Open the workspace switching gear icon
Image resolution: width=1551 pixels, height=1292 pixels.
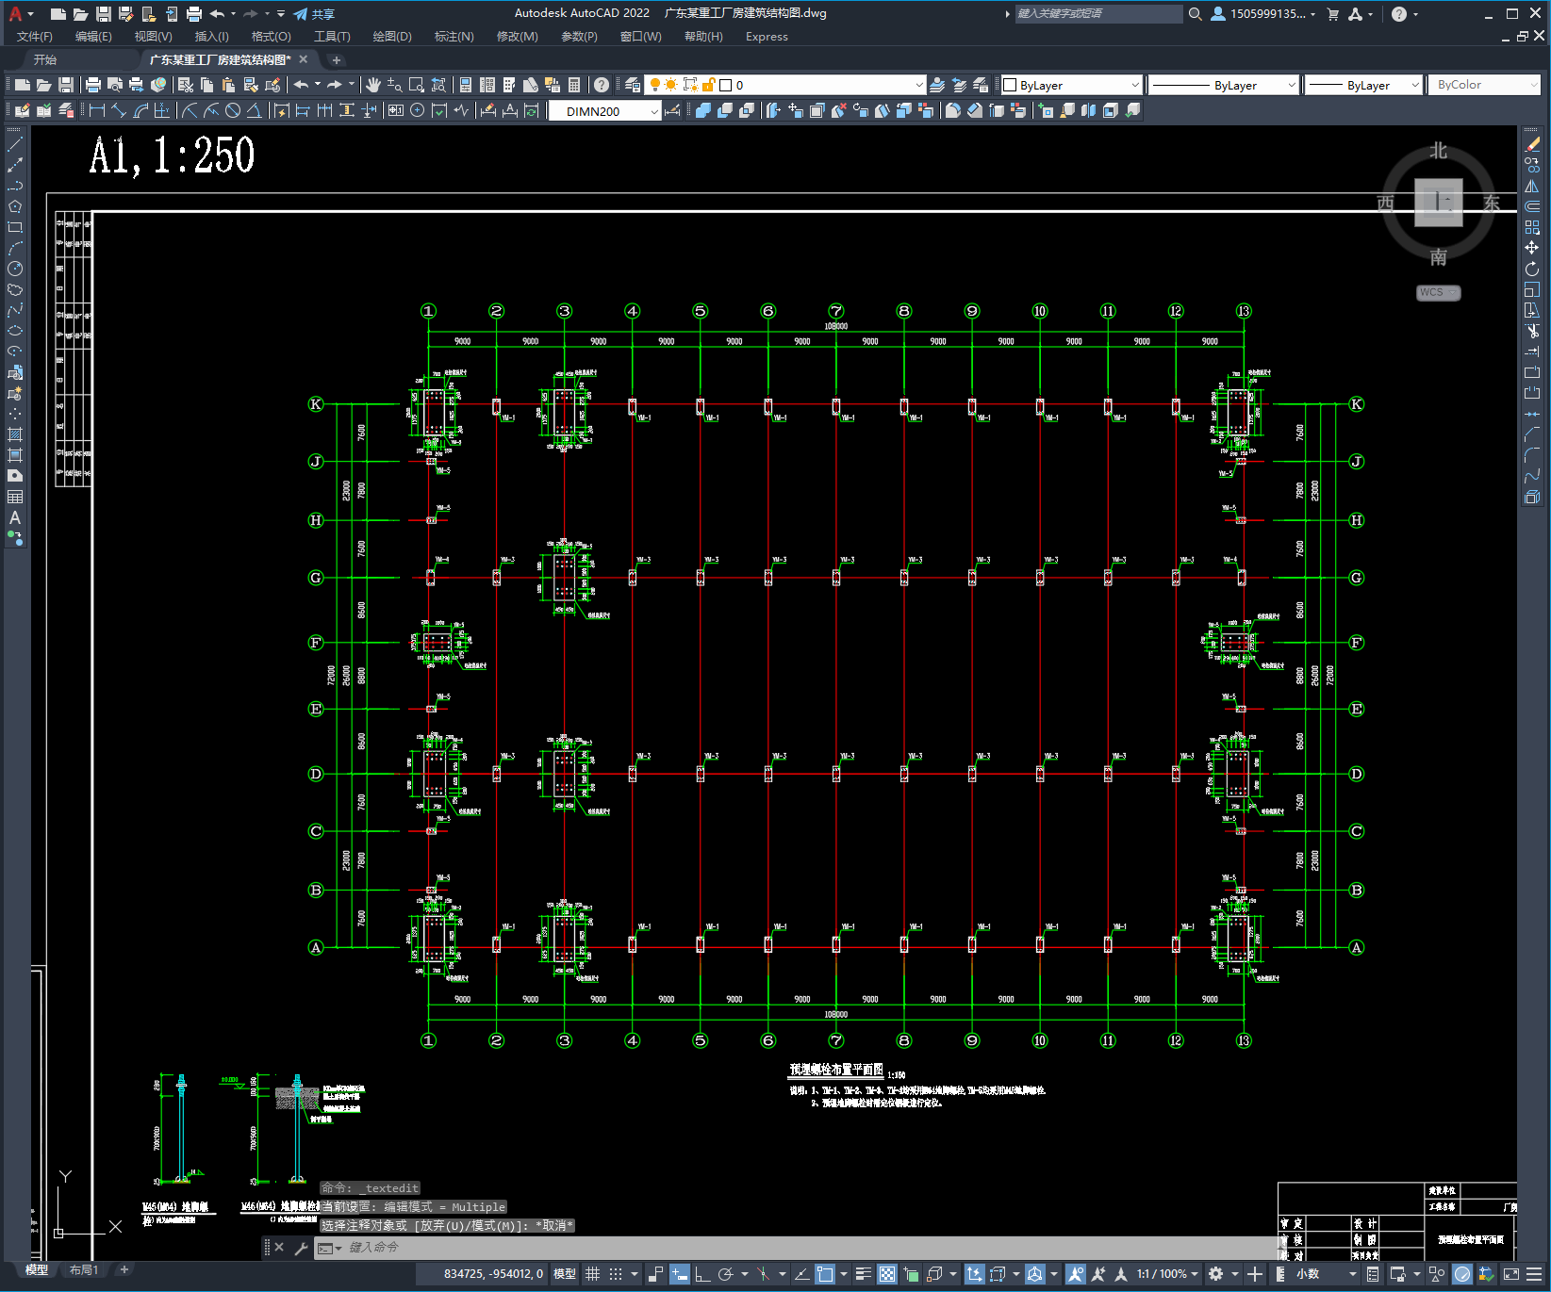point(1215,1274)
